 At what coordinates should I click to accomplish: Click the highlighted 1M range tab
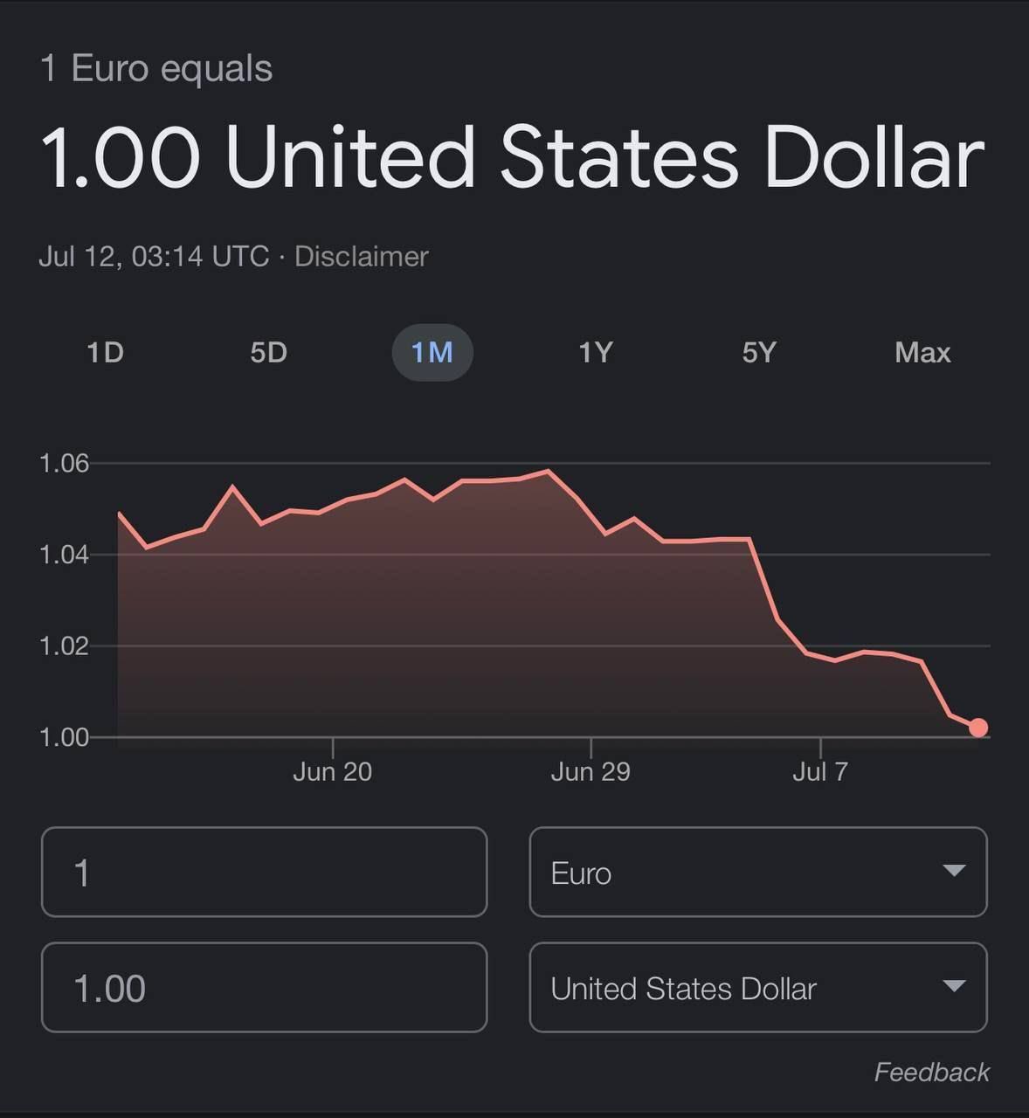point(432,353)
